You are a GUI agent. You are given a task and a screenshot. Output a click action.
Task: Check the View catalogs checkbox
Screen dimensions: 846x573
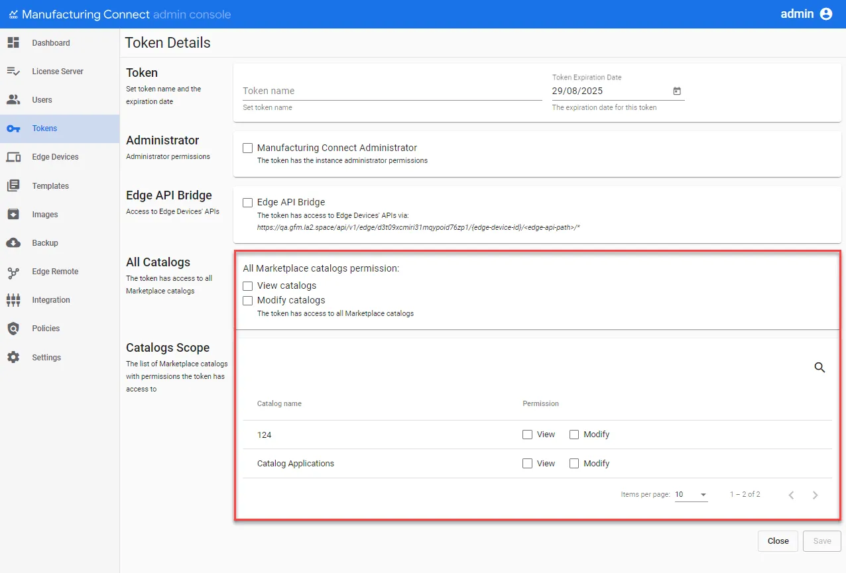[248, 286]
